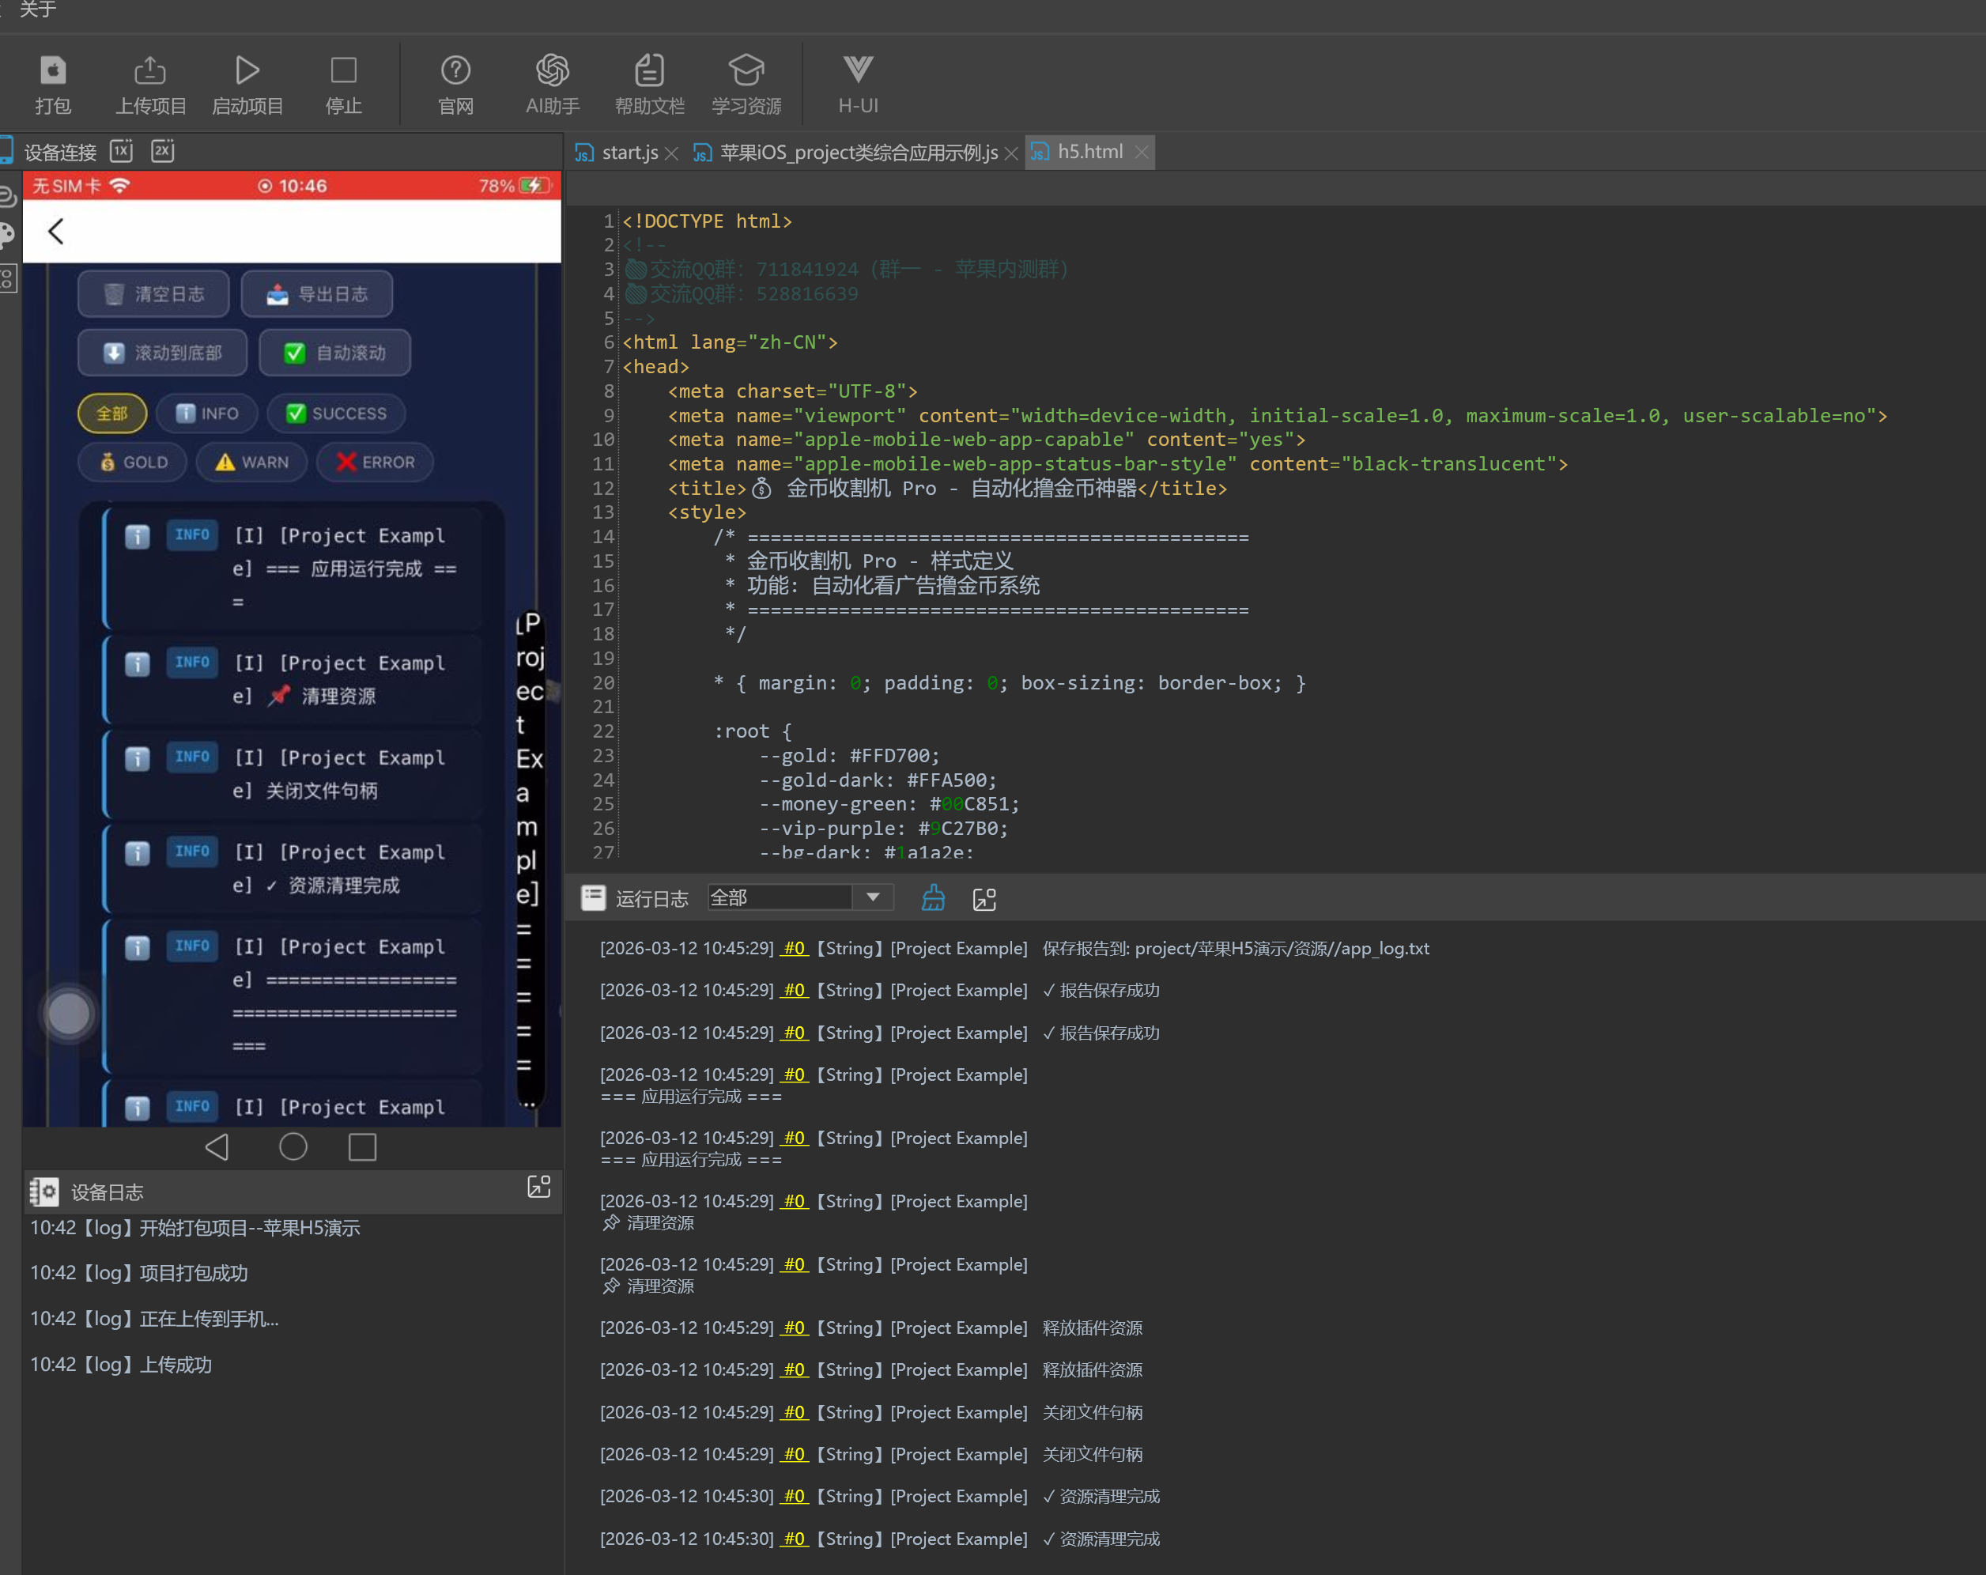Select the 2x device scale toggle
The image size is (1986, 1575).
163,151
